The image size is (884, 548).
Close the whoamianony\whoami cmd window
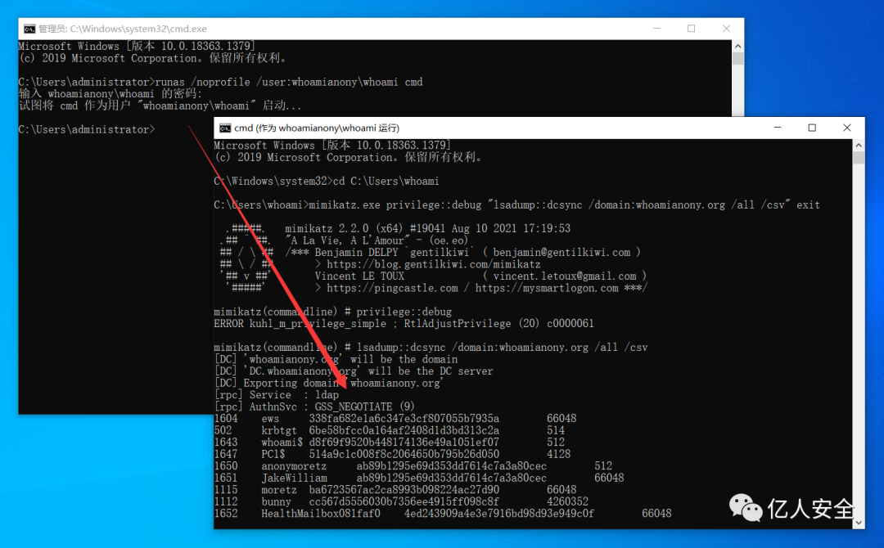pyautogui.click(x=847, y=128)
